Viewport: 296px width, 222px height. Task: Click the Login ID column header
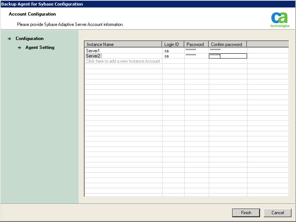(173, 44)
